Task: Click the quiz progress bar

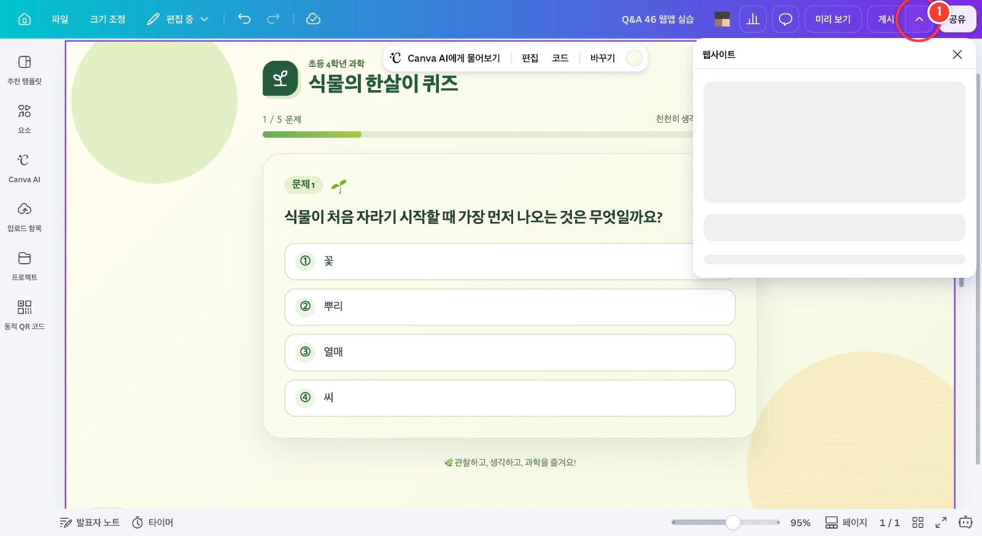Action: 477,134
